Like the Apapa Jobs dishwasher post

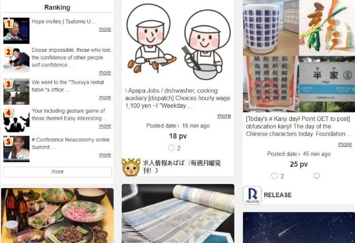coord(171,148)
